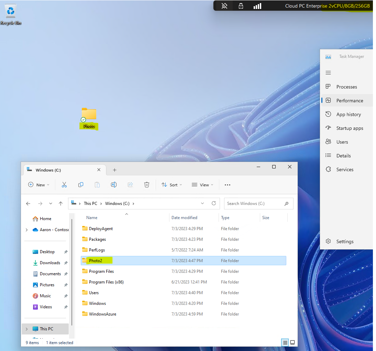Screen dimensions: 376x351
Task: Click the Delete trash icon in File Explorer
Action: click(x=147, y=185)
